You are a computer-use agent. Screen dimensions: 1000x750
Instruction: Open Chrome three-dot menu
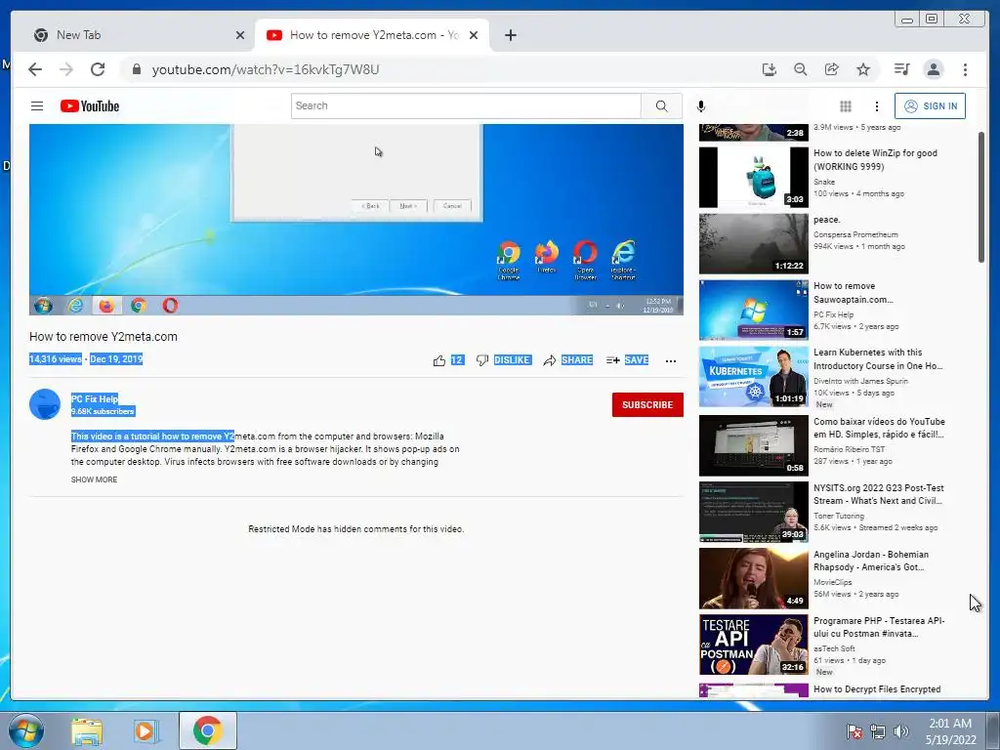click(965, 69)
